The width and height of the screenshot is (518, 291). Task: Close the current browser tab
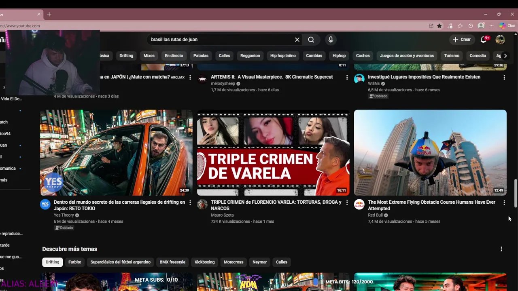point(39,14)
